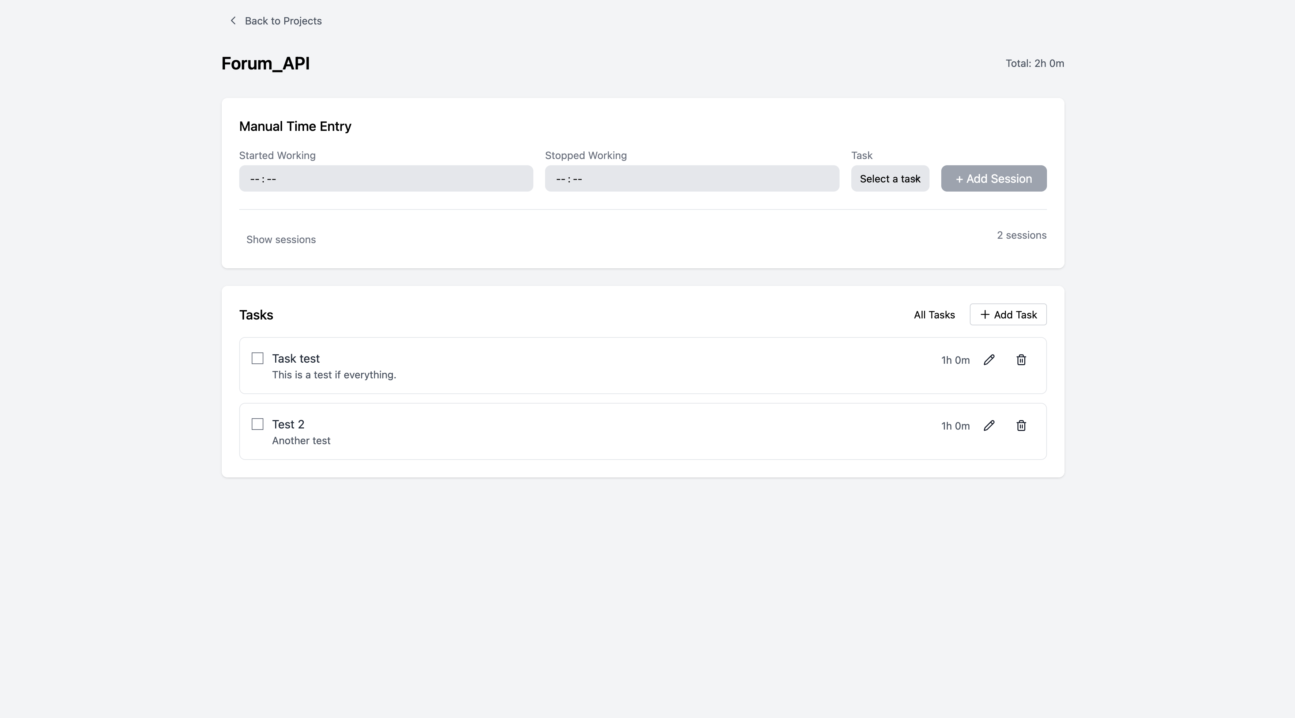Click the Task test 1h 0m duration
This screenshot has height=718, width=1295.
tap(955, 360)
